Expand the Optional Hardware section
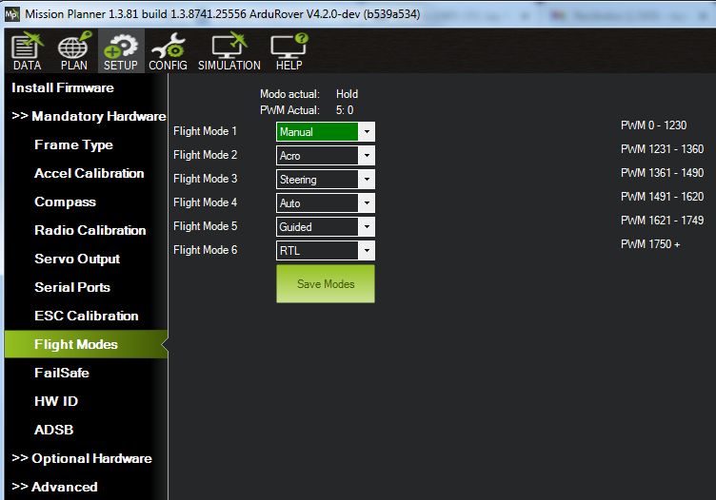 82,458
